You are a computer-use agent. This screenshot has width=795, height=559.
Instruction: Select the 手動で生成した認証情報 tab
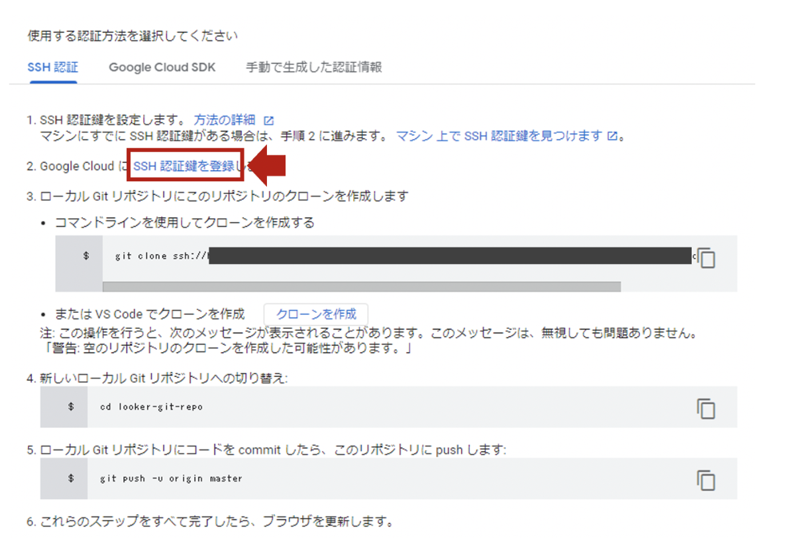[313, 67]
